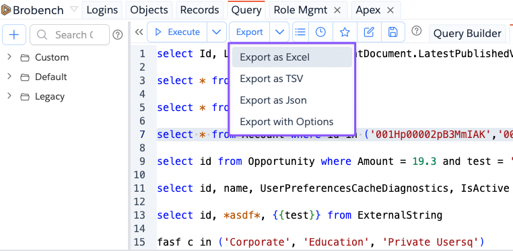Click the edit pencil icon in toolbar

point(369,32)
